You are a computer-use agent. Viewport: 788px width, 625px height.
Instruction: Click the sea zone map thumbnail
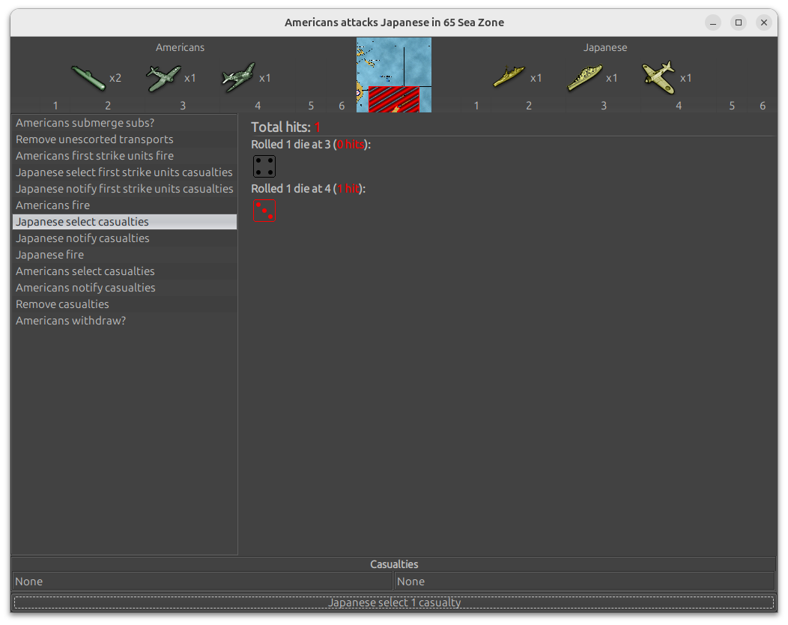(x=394, y=75)
